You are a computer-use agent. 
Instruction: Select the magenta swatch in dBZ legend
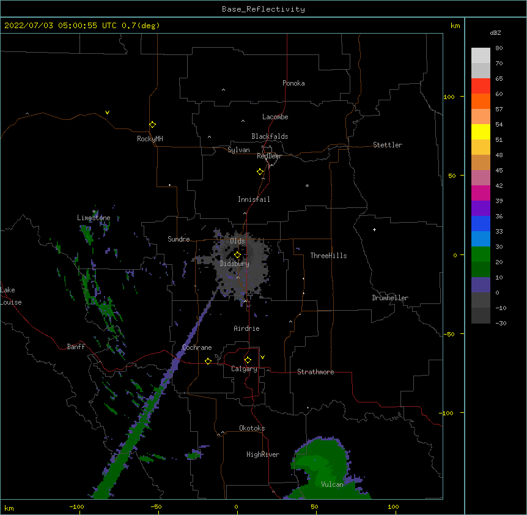481,193
